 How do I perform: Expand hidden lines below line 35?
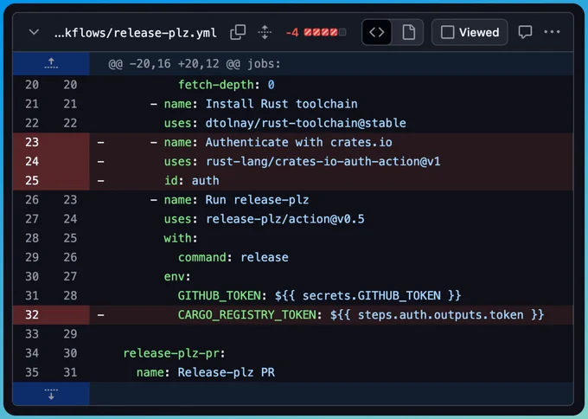[51, 394]
